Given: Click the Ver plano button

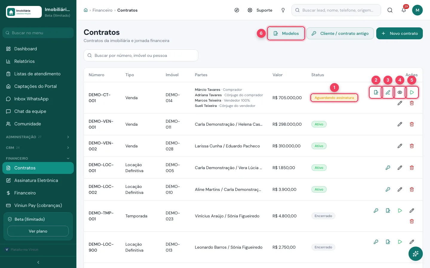Looking at the screenshot, I should pyautogui.click(x=38, y=231).
